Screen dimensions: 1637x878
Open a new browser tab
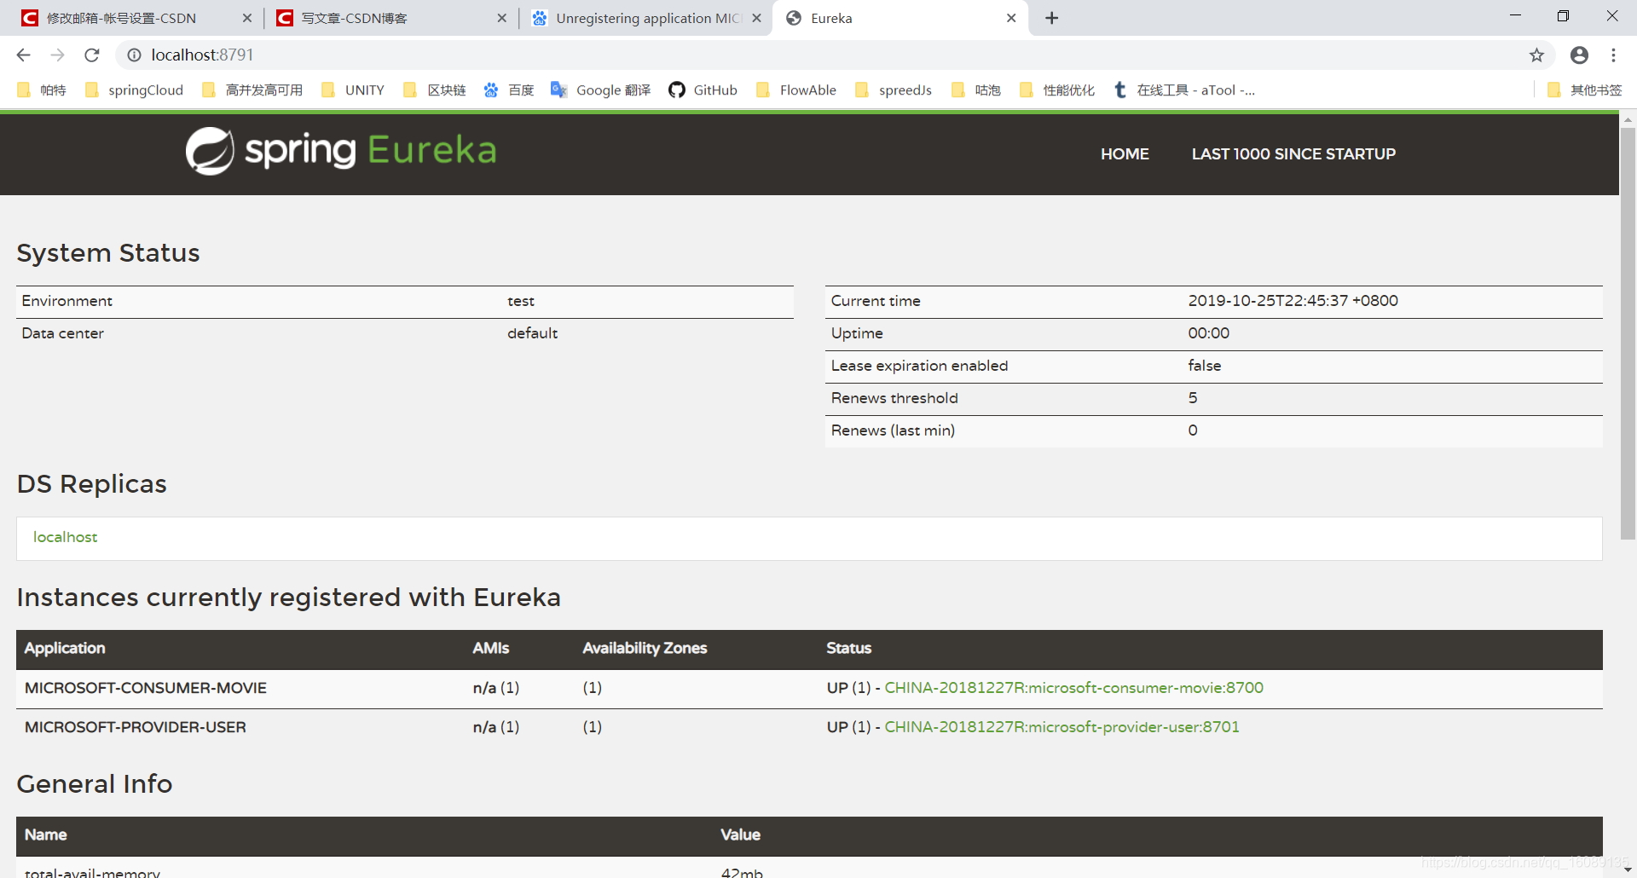(x=1052, y=18)
